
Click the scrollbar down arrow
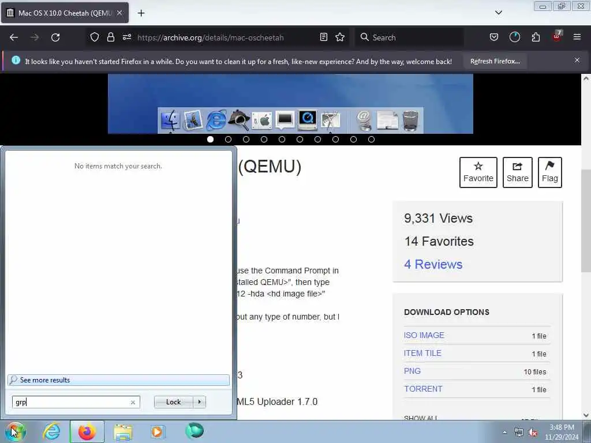click(x=586, y=415)
